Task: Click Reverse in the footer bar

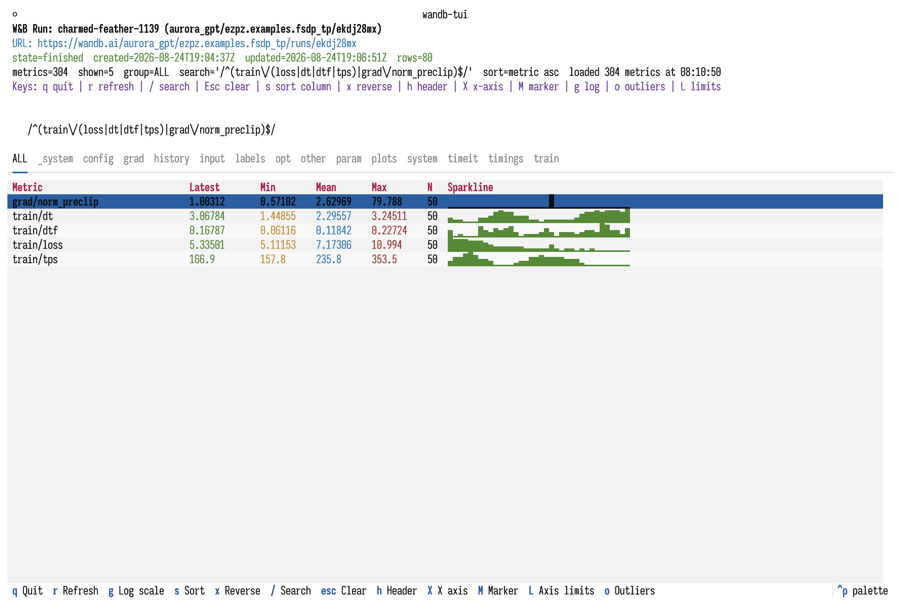Action: point(238,591)
